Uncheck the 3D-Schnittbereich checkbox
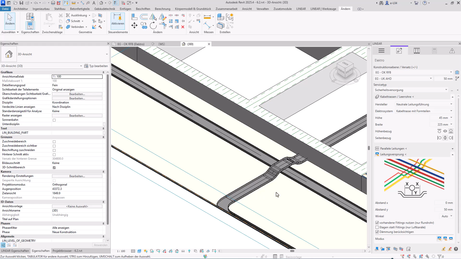Screen dimensions: 461x259 pyautogui.click(x=54, y=168)
